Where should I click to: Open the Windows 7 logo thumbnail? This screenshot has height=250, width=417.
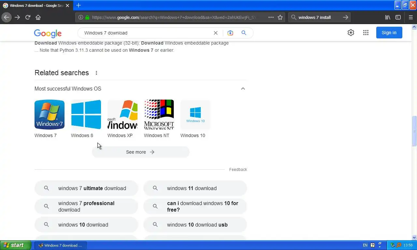tap(50, 115)
